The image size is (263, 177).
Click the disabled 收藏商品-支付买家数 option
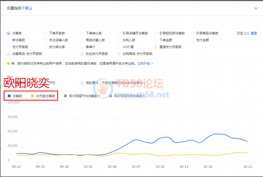click(x=8, y=54)
